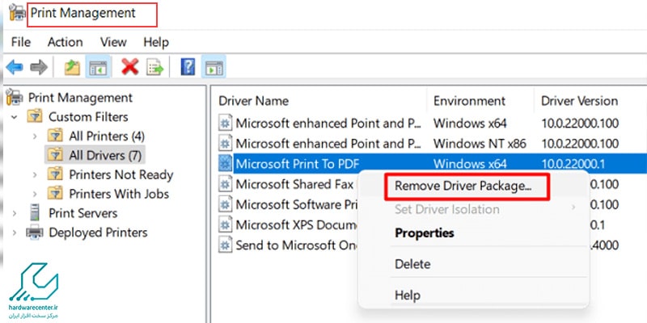The width and height of the screenshot is (647, 323).
Task: Click the Custom Filters folder icon
Action: (35, 116)
